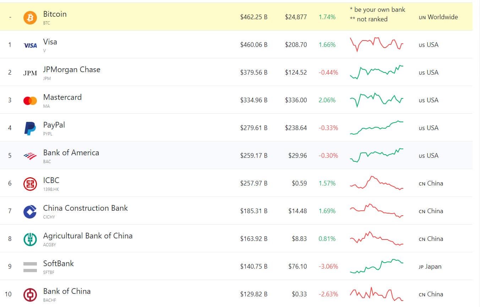Open the PayPal company link
The height and width of the screenshot is (307, 480).
54,125
